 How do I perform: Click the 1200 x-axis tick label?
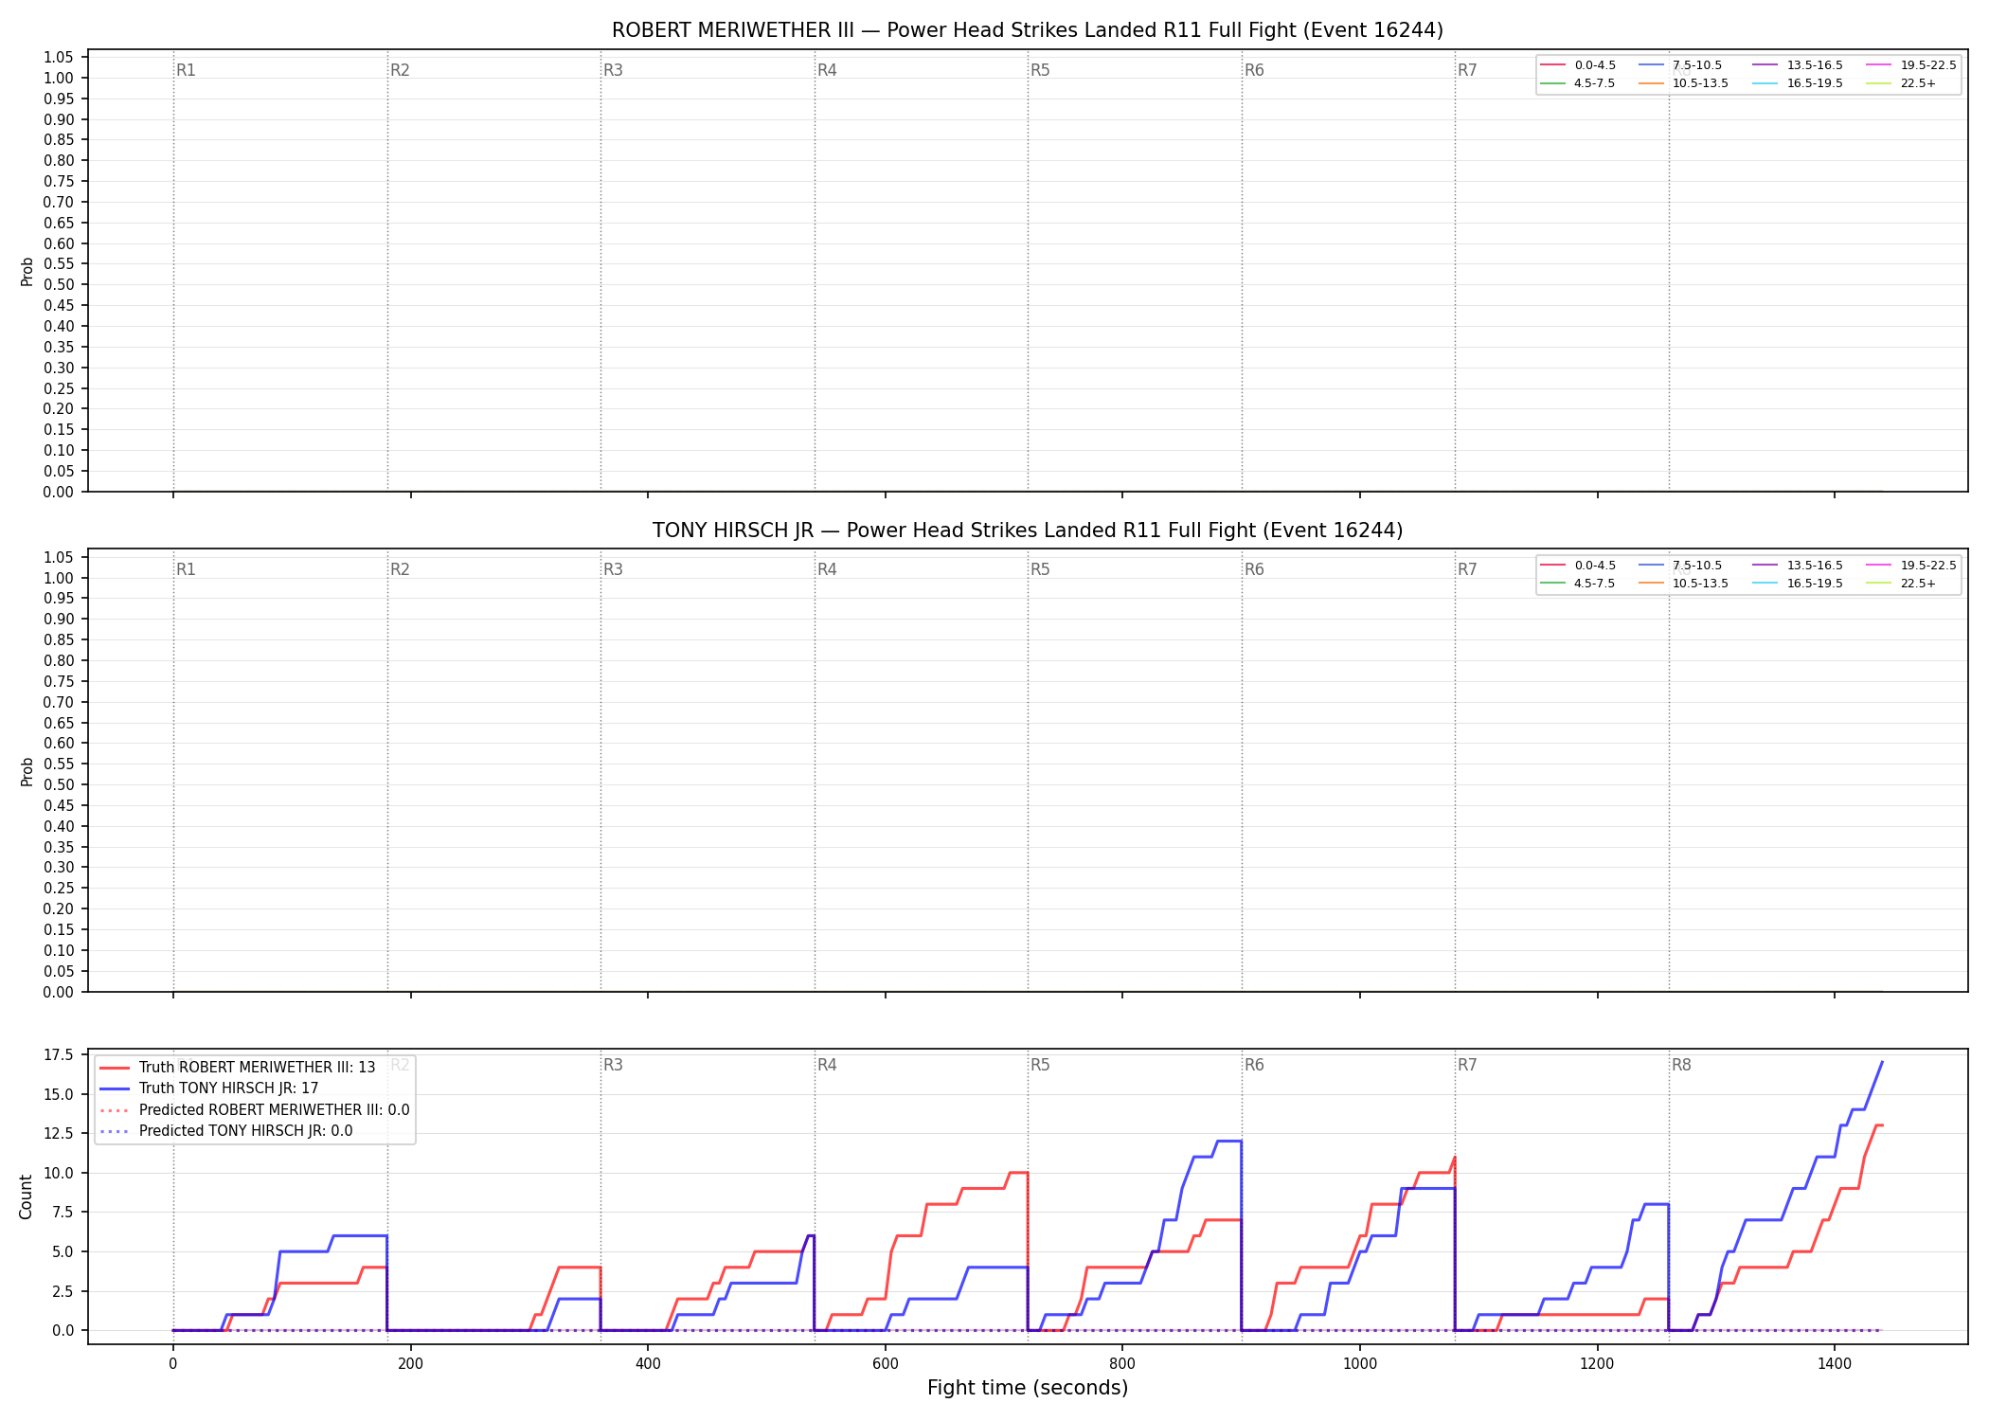[1598, 1364]
